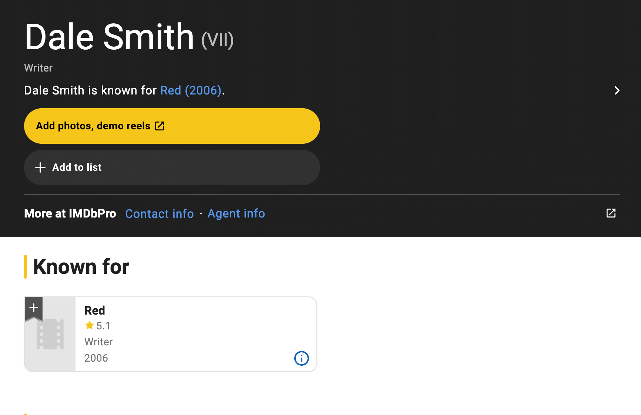
Task: Click the yellow star rating icon
Action: click(89, 325)
